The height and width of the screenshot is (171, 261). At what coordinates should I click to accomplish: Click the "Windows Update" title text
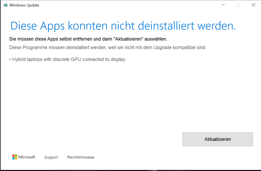[24, 5]
